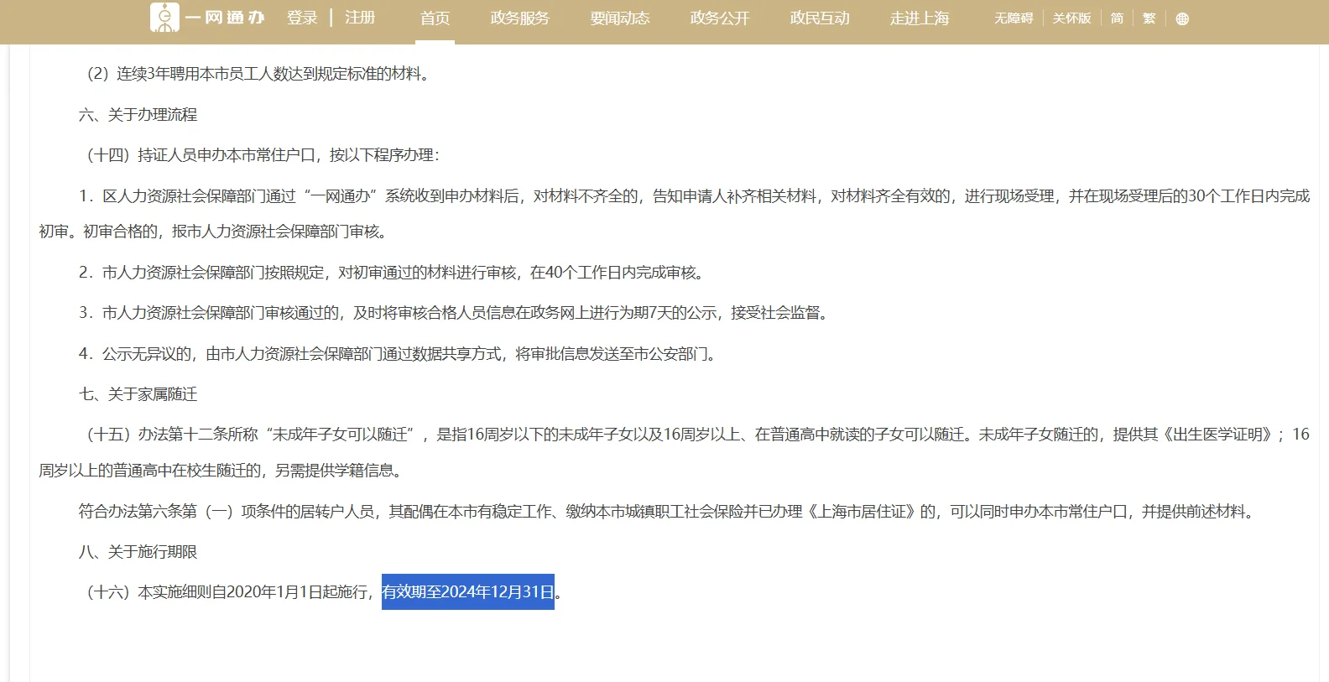Viewport: 1329px width, 682px height.
Task: Open the 要闻动态 menu
Action: (620, 18)
